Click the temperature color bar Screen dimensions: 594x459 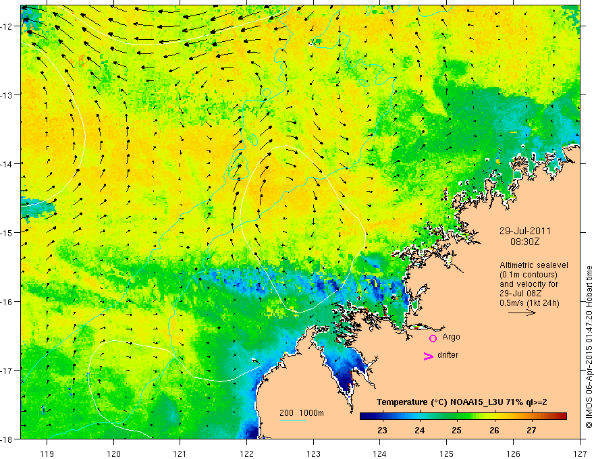pyautogui.click(x=463, y=416)
